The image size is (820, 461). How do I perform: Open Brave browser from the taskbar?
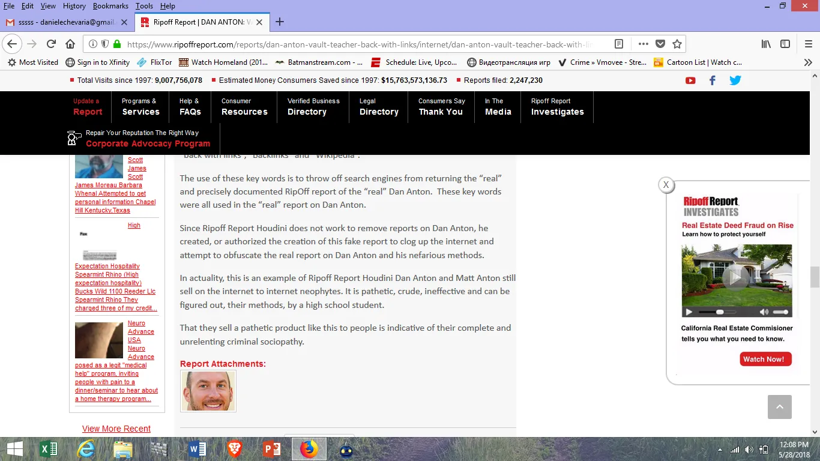(x=235, y=449)
